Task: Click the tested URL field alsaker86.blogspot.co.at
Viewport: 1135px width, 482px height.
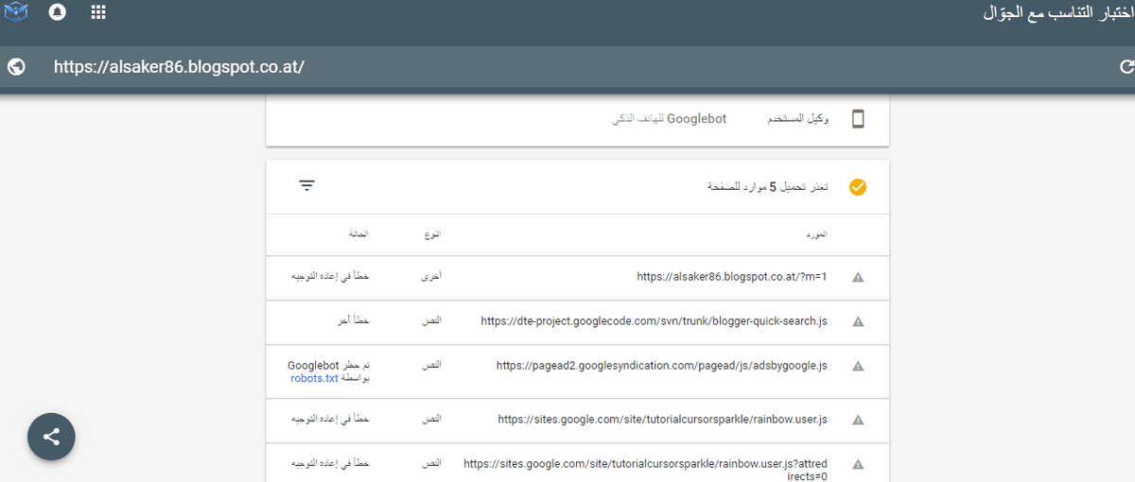Action: (179, 67)
